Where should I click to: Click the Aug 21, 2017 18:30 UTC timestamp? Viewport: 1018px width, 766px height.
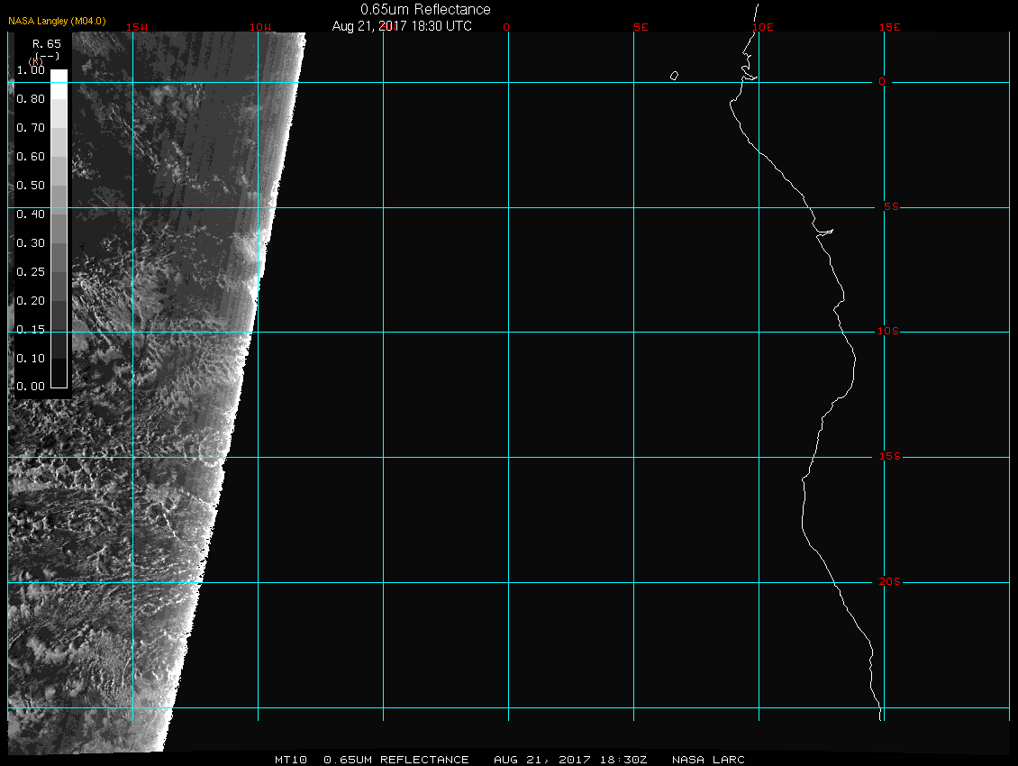(402, 26)
